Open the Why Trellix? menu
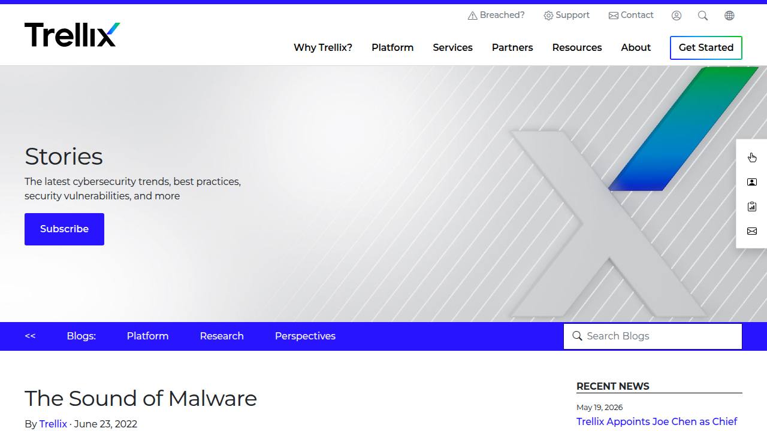Viewport: 767px width, 431px height. point(323,47)
